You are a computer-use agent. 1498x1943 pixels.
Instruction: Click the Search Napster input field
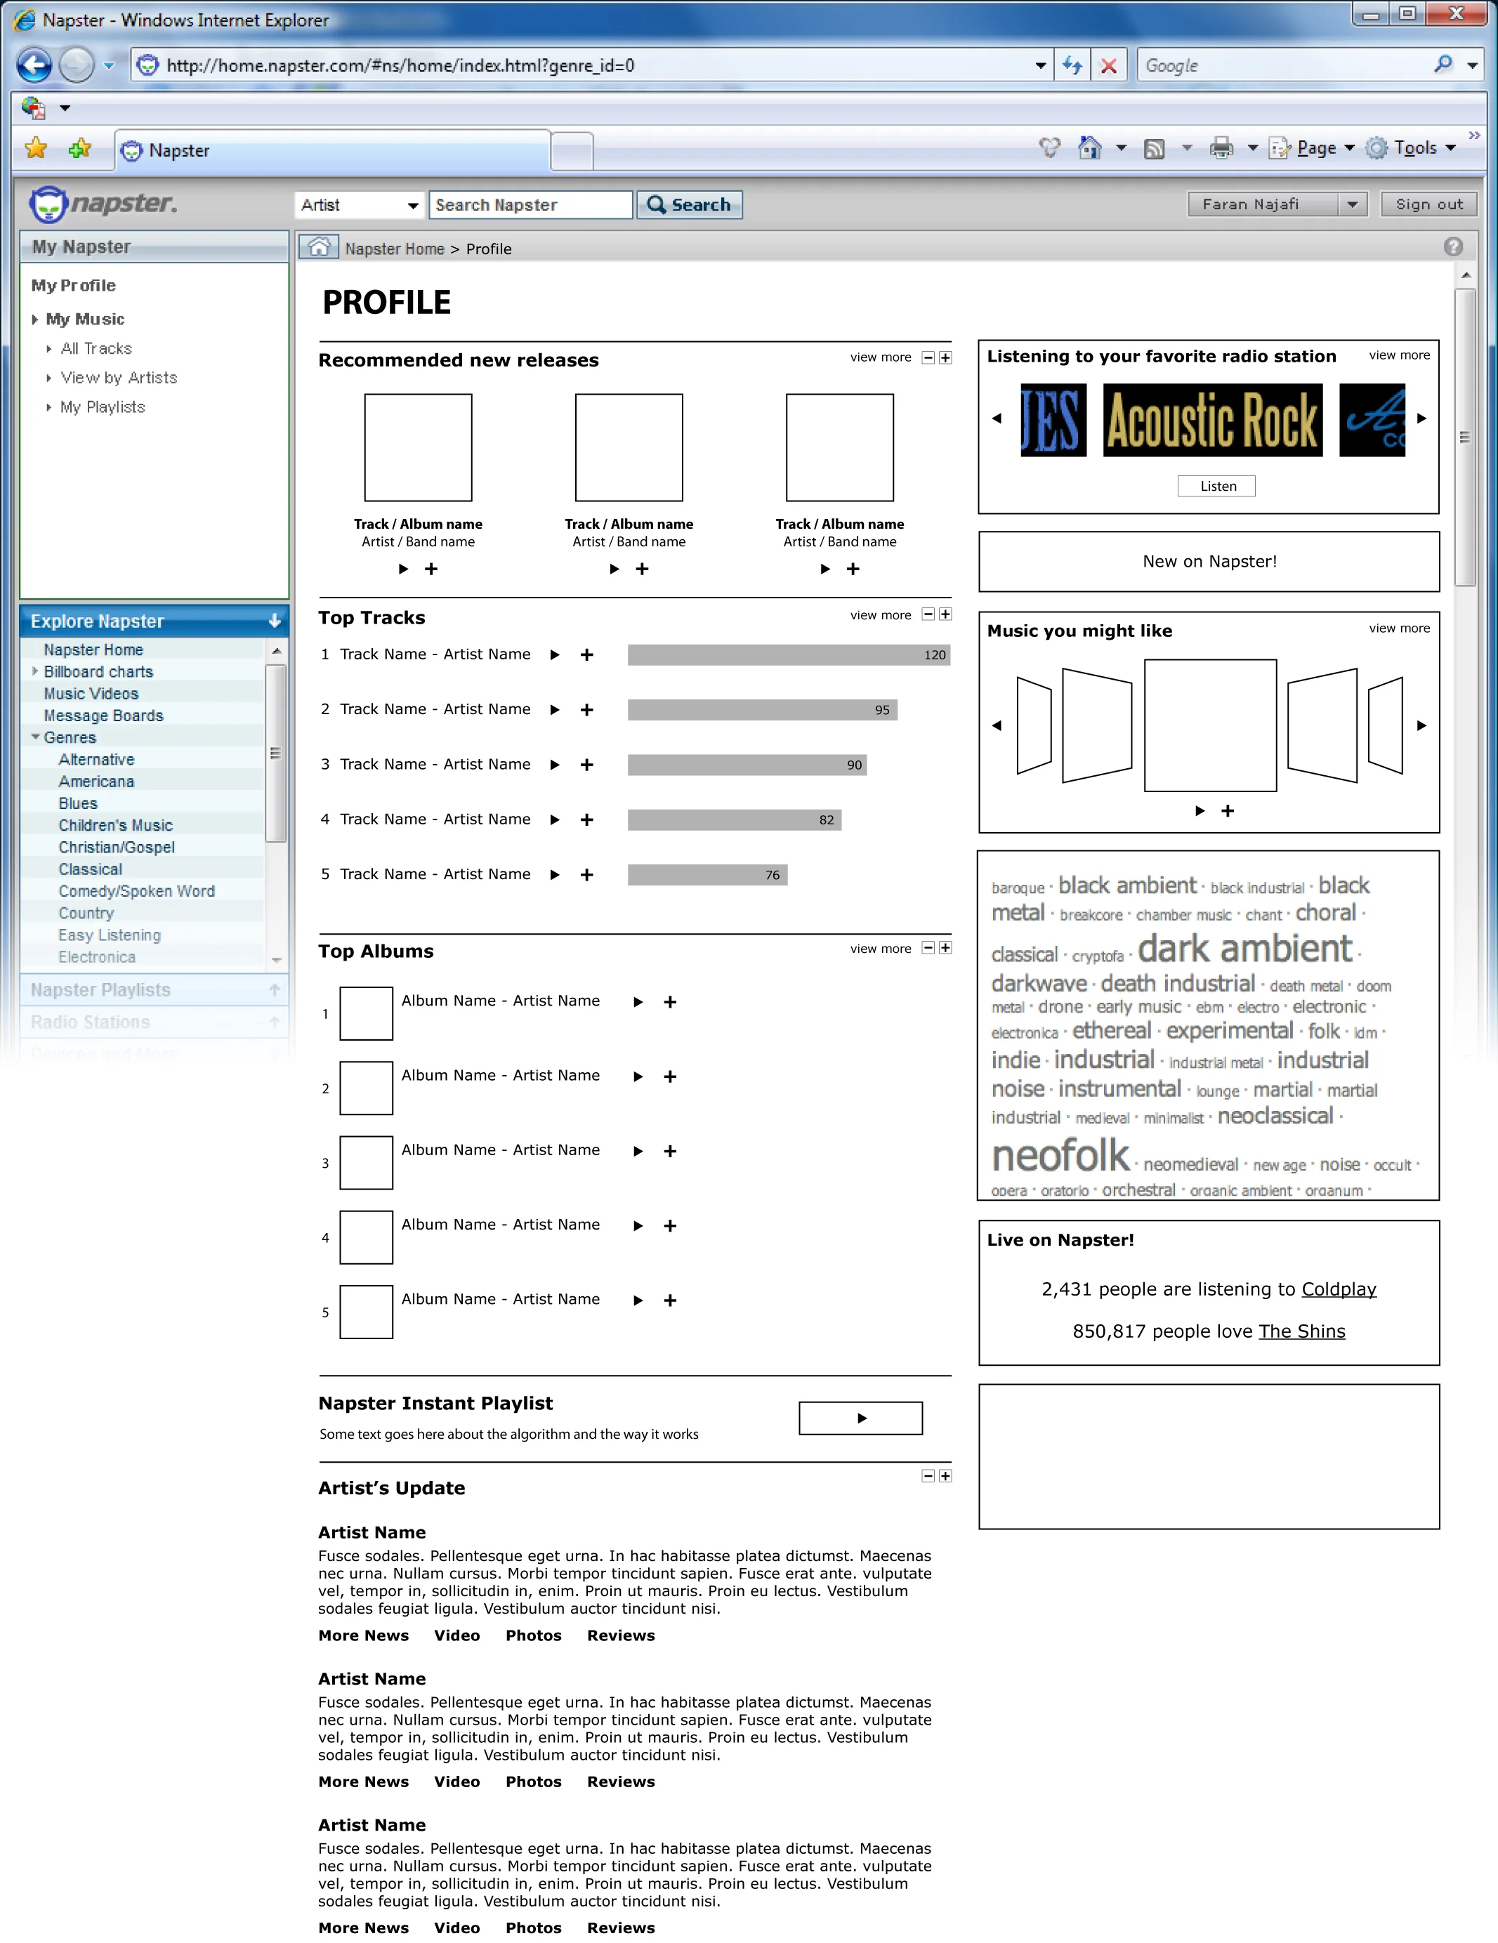[531, 204]
